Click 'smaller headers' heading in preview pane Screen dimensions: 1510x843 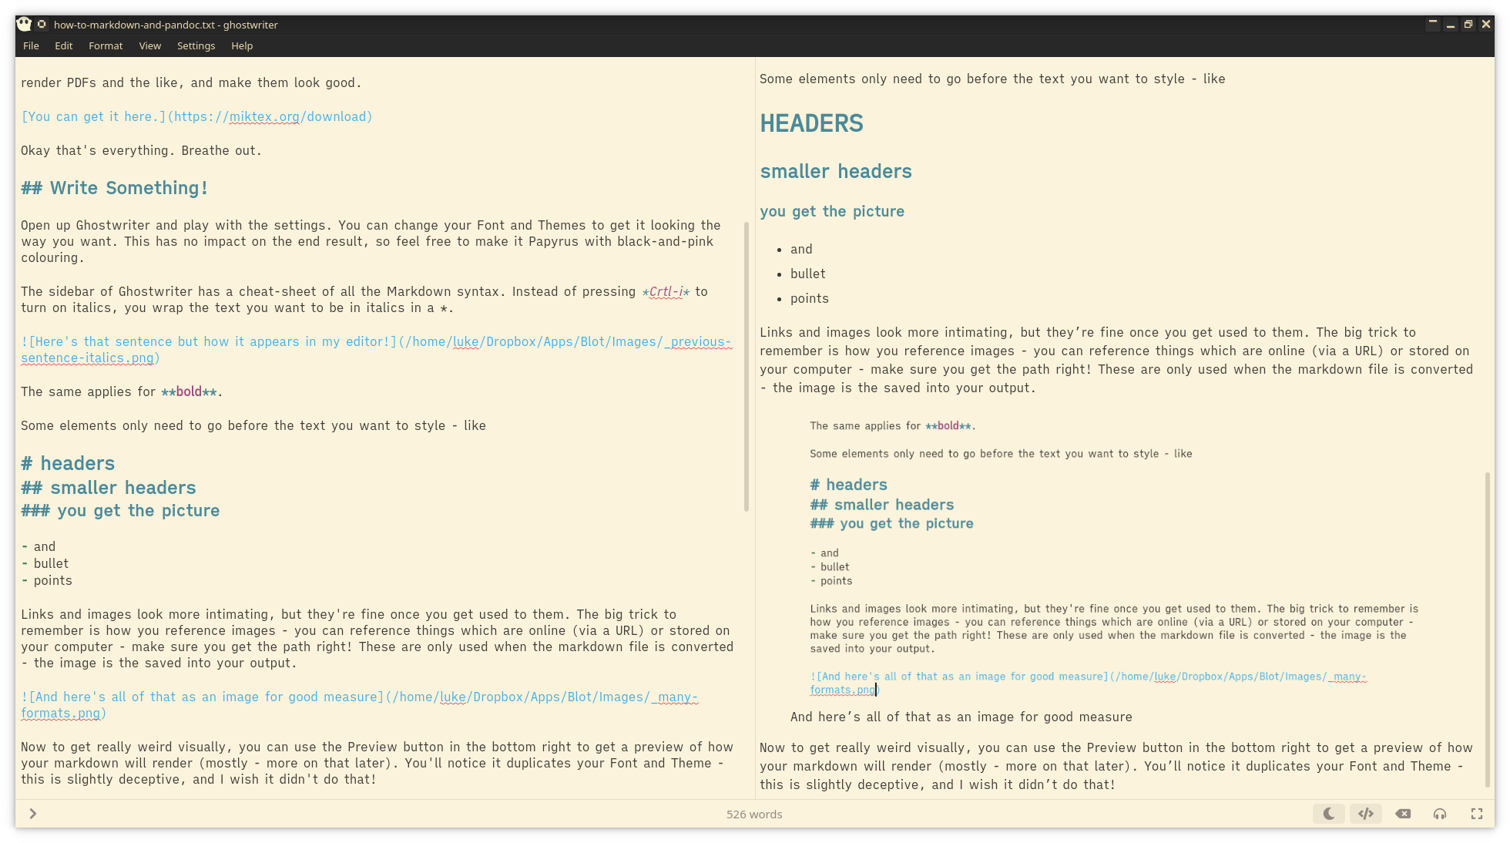[x=836, y=171]
